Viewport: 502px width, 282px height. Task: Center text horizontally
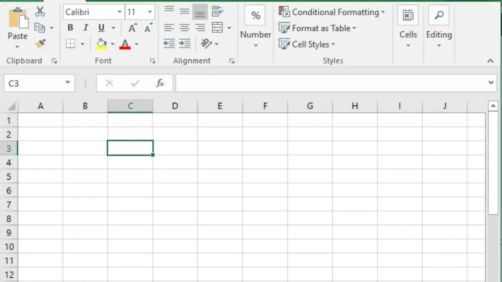coord(184,28)
